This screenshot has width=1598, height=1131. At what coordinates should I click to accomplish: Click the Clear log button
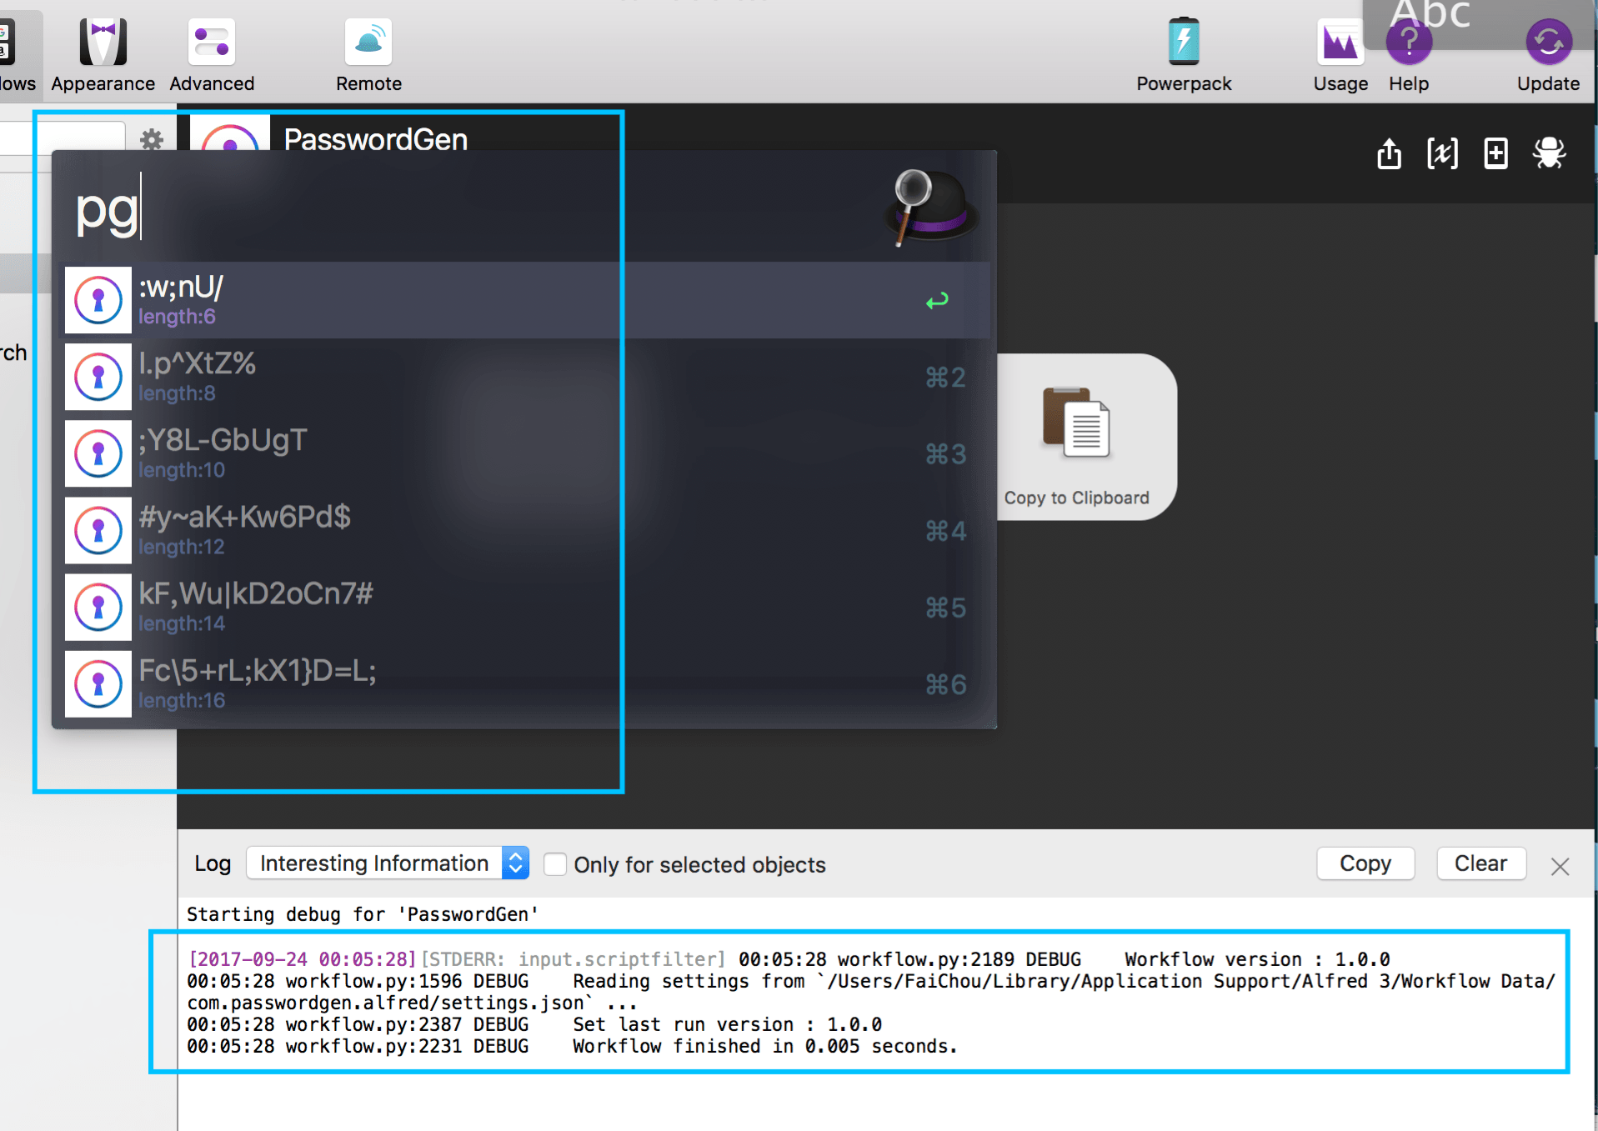tap(1480, 863)
